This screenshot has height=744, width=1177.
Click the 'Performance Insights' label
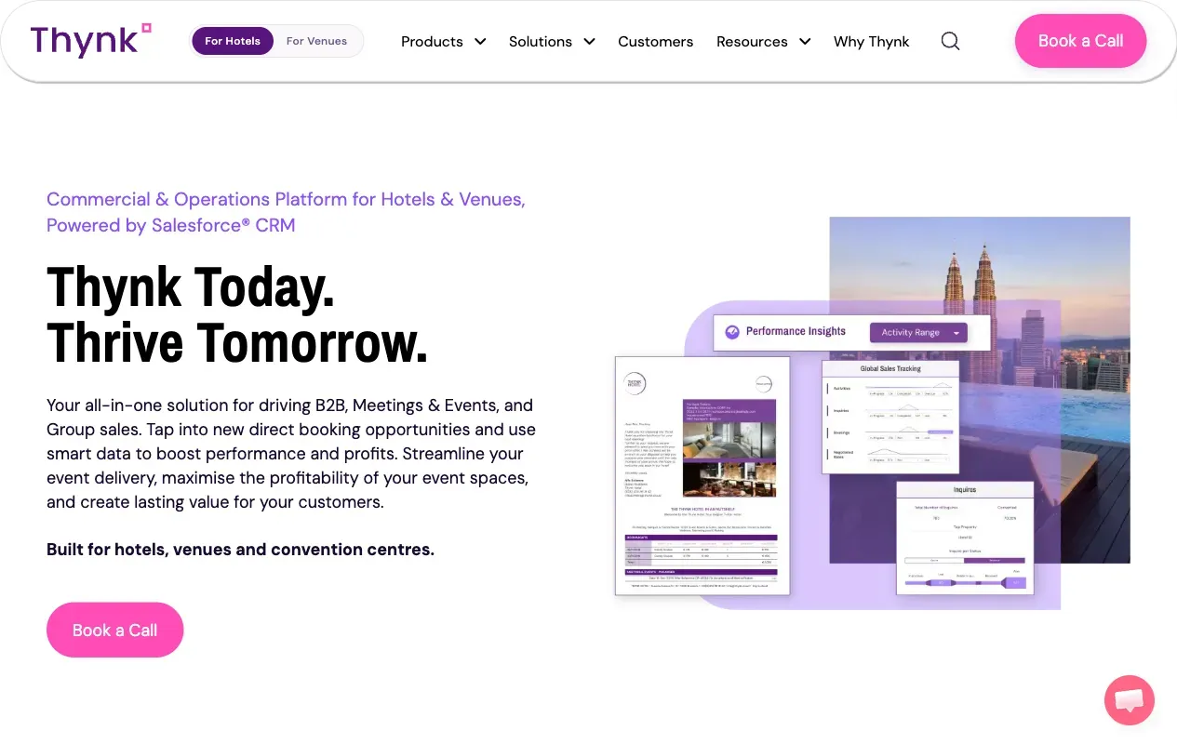pos(796,331)
